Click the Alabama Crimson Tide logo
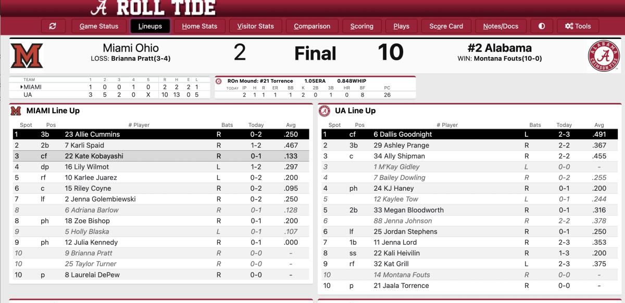This screenshot has width=625, height=303. [x=604, y=56]
